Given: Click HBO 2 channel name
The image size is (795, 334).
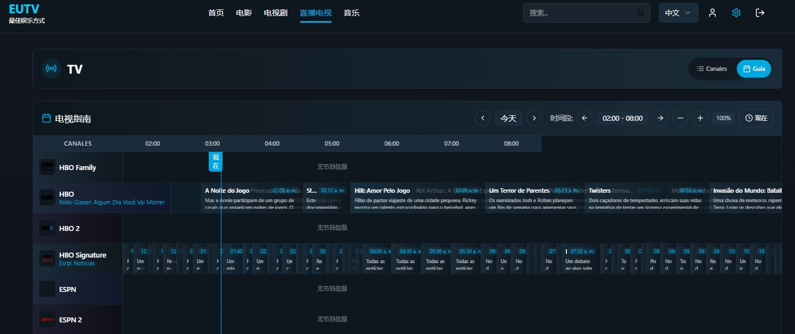Looking at the screenshot, I should (x=71, y=228).
